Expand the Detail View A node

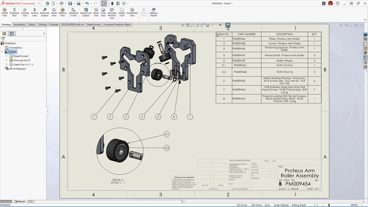coord(7,64)
